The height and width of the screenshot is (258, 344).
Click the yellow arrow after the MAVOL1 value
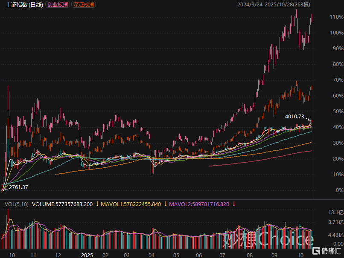click(164, 204)
